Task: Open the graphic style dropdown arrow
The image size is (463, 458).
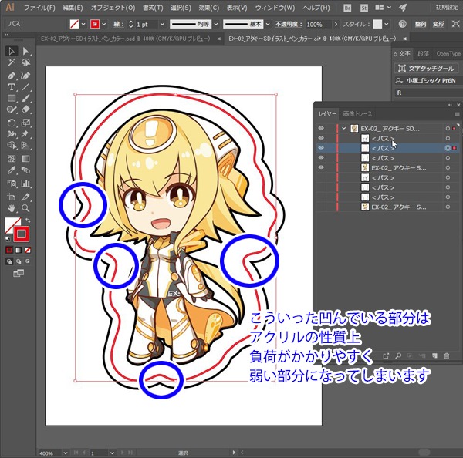Action: tap(387, 24)
